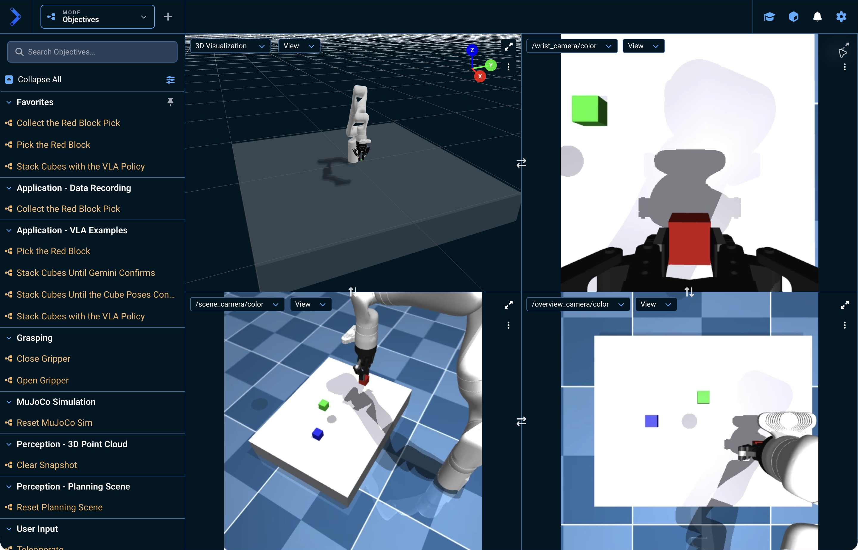Open the notifications bell
Screen dimensions: 858x550
pyautogui.click(x=817, y=17)
